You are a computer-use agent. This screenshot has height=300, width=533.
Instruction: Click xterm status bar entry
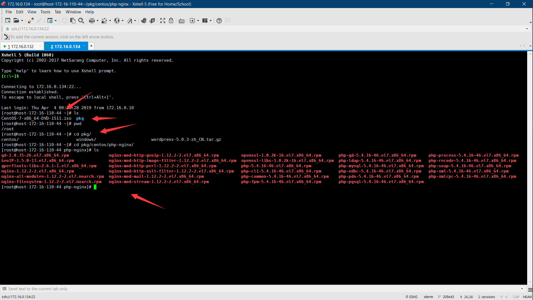428,297
